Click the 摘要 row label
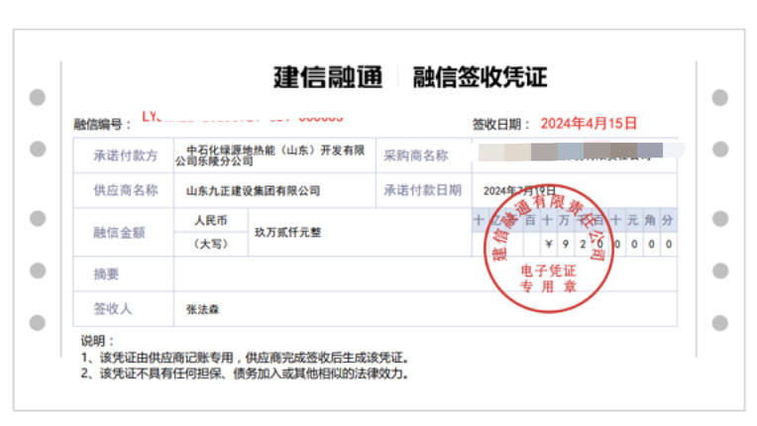 coord(106,274)
